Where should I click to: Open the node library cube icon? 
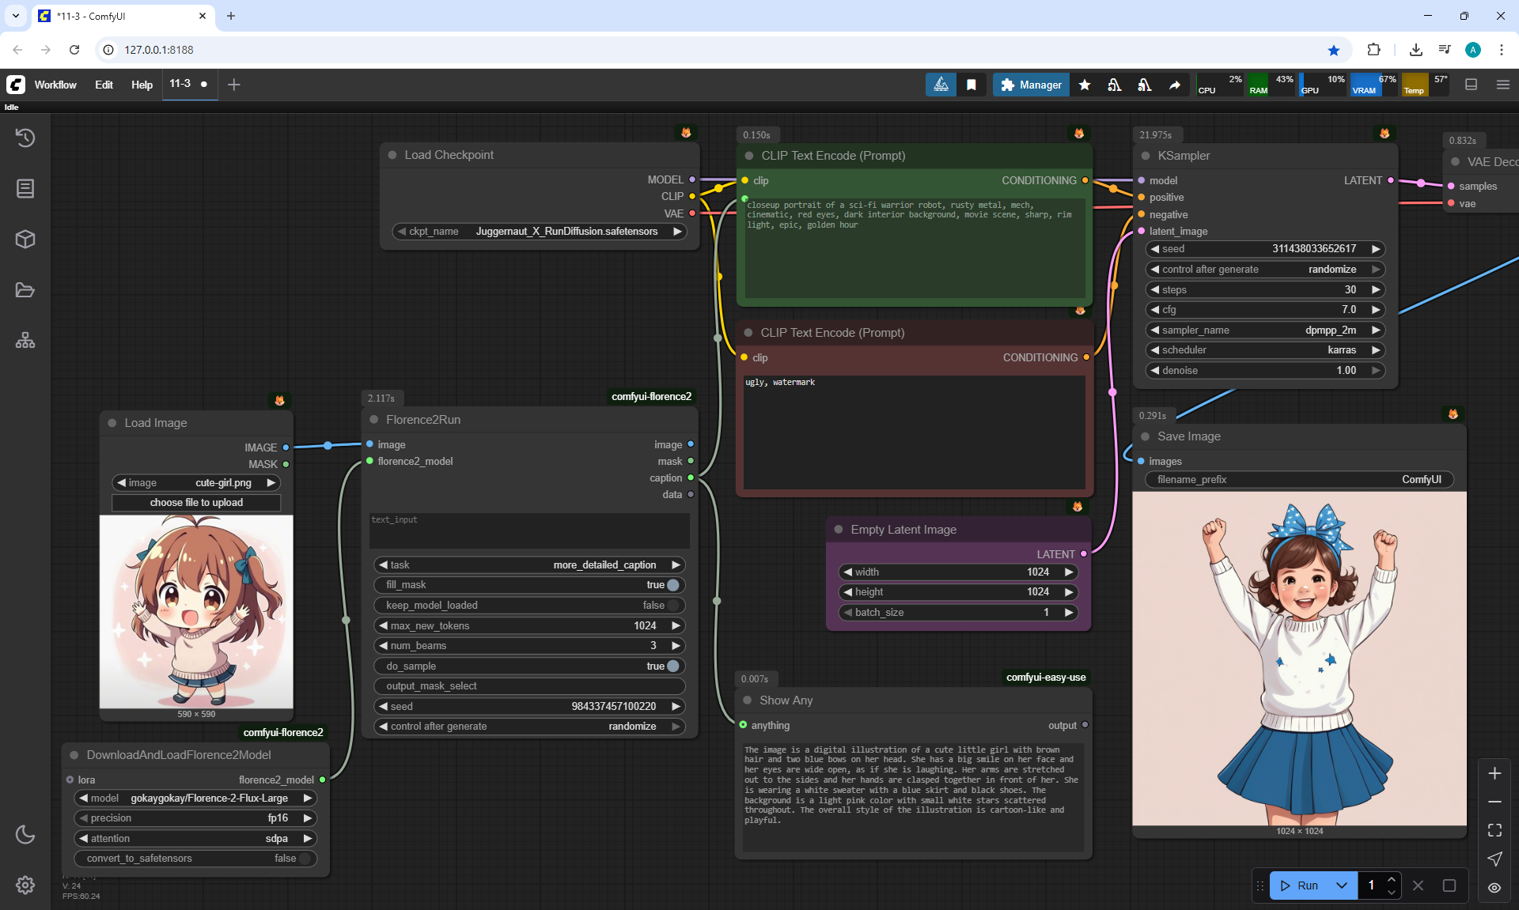pyautogui.click(x=25, y=239)
